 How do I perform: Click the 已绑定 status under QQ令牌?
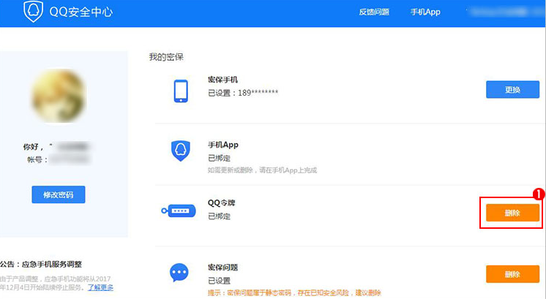click(x=219, y=216)
